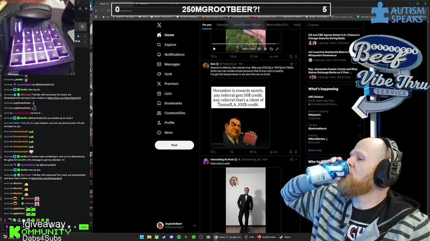Viewport: 430px width, 241px height.
Task: Bookmark the top video post
Action: coord(291,57)
